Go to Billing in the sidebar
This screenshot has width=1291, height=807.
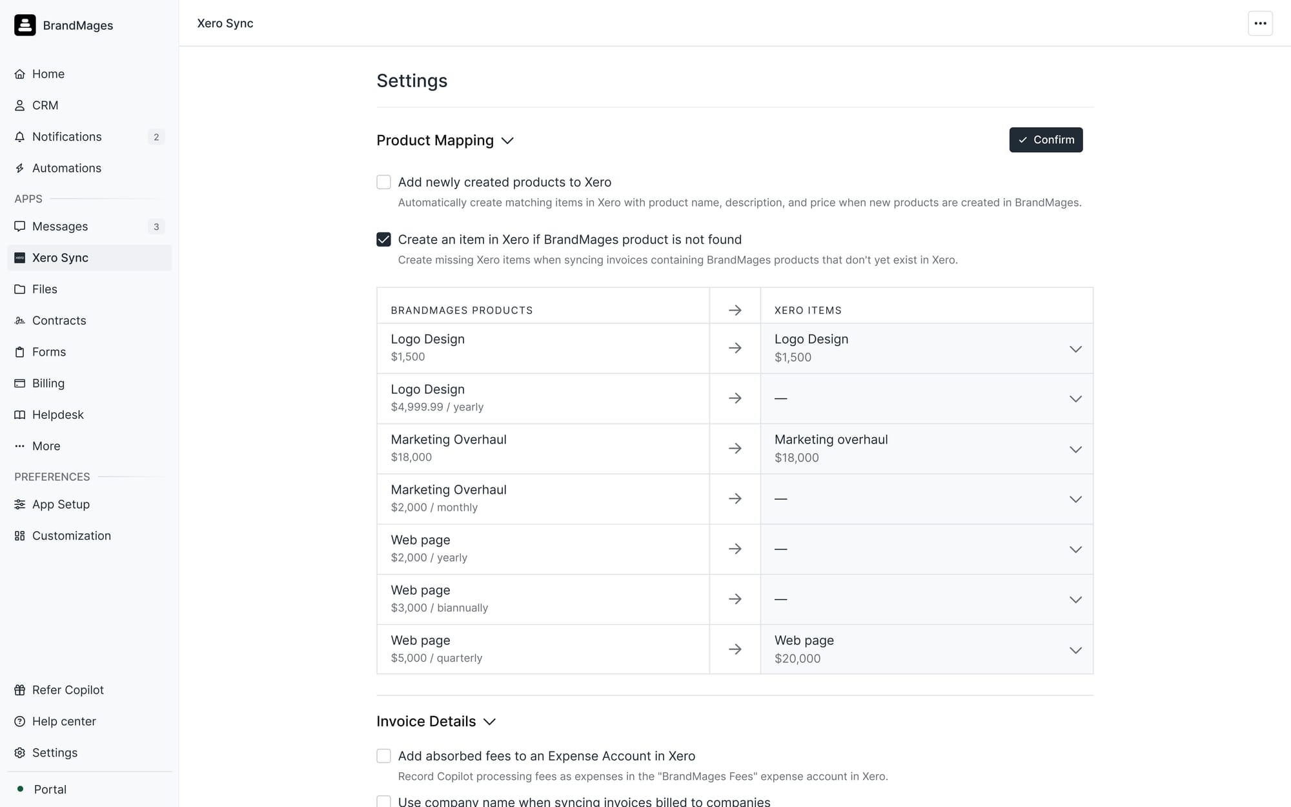pos(48,383)
